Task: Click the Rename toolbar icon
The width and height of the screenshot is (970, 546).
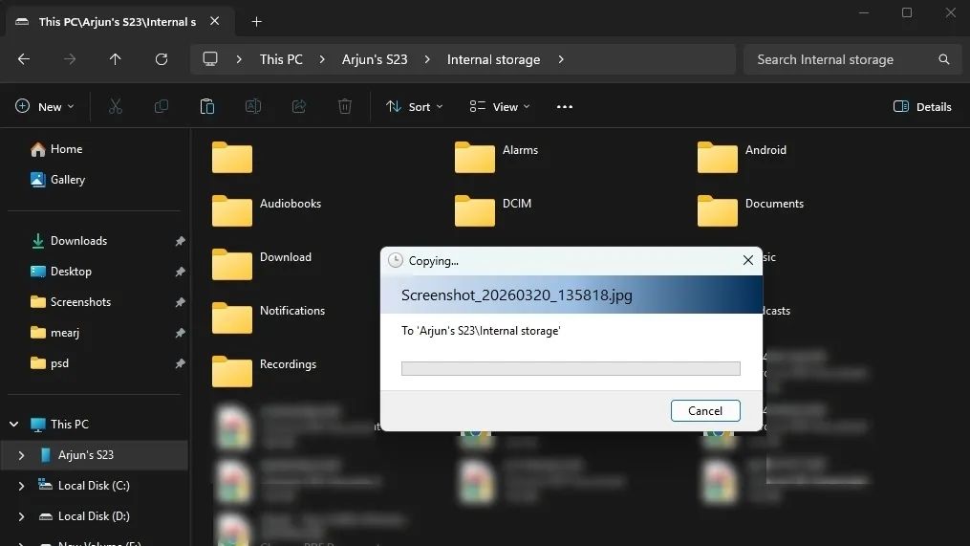Action: pyautogui.click(x=253, y=106)
